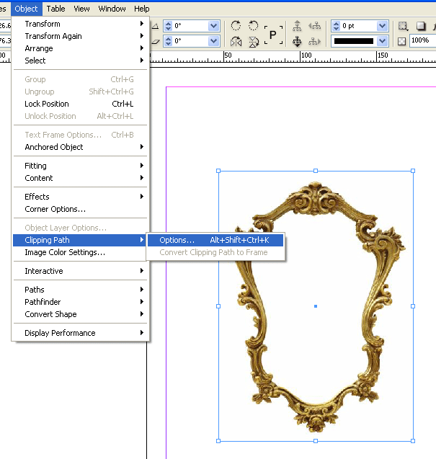Click the dotted-frame effects icon in toolbar
Image resolution: width=436 pixels, height=459 pixels.
click(403, 27)
